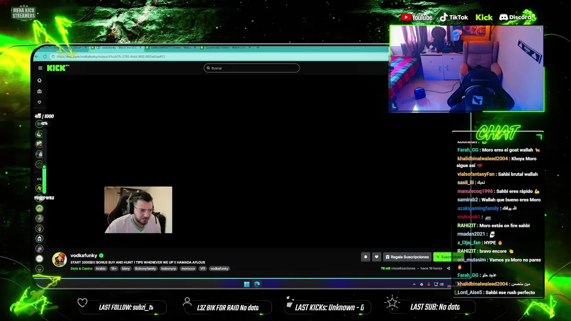
Task: Click the share icon below Suscribirse
Action: point(448,268)
